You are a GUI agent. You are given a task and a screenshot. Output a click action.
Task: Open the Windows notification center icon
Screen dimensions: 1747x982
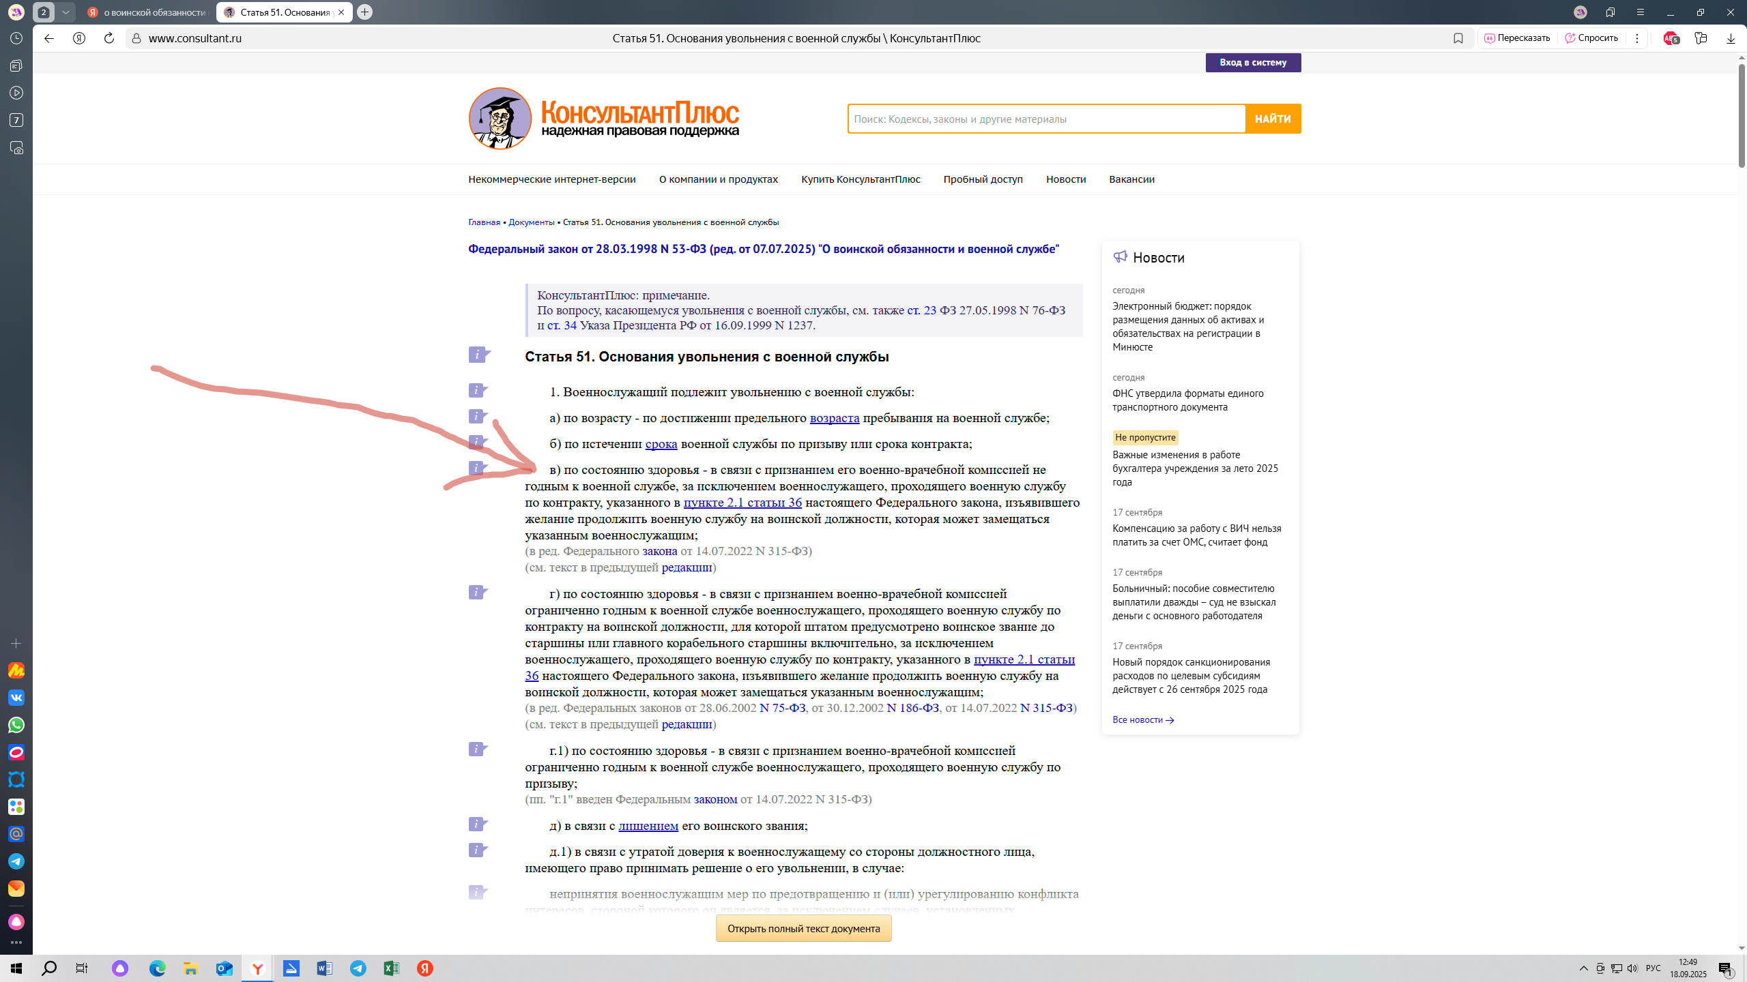[1725, 968]
